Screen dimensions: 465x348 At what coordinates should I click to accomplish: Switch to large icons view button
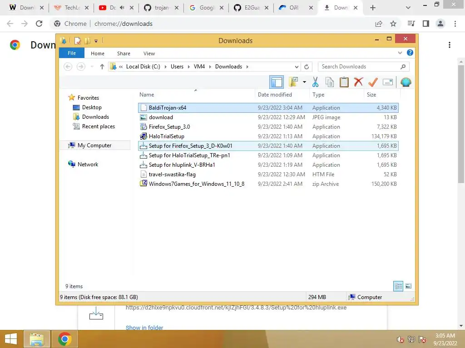[408, 286]
